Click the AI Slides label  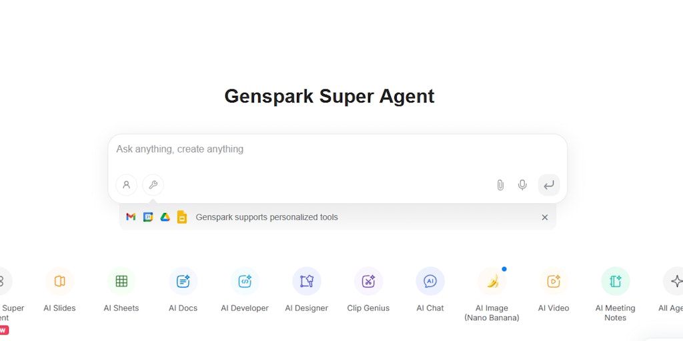(x=59, y=308)
